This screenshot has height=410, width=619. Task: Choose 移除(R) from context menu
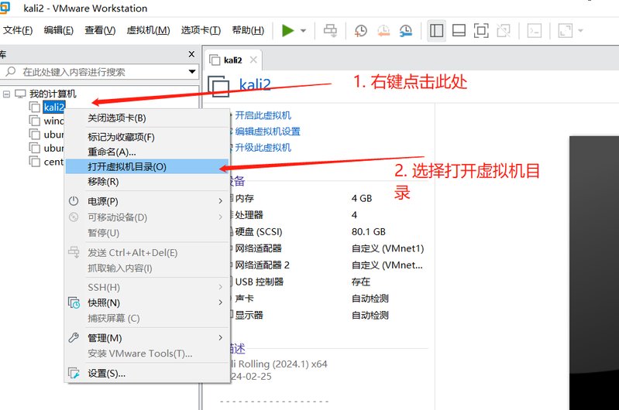147,182
